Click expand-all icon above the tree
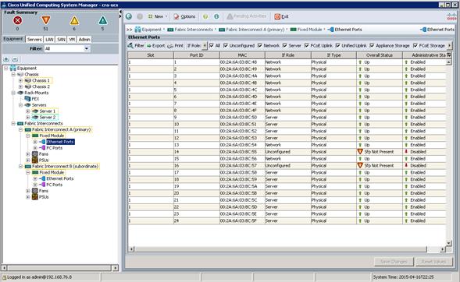Image resolution: width=460 pixels, height=282 pixels. point(6,59)
